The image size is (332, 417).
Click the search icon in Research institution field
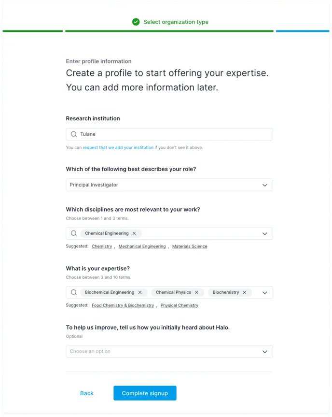(x=74, y=134)
